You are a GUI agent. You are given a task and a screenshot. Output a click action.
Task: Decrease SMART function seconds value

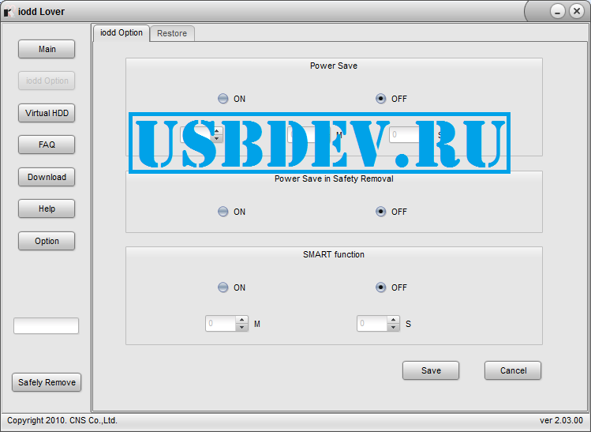pos(394,328)
